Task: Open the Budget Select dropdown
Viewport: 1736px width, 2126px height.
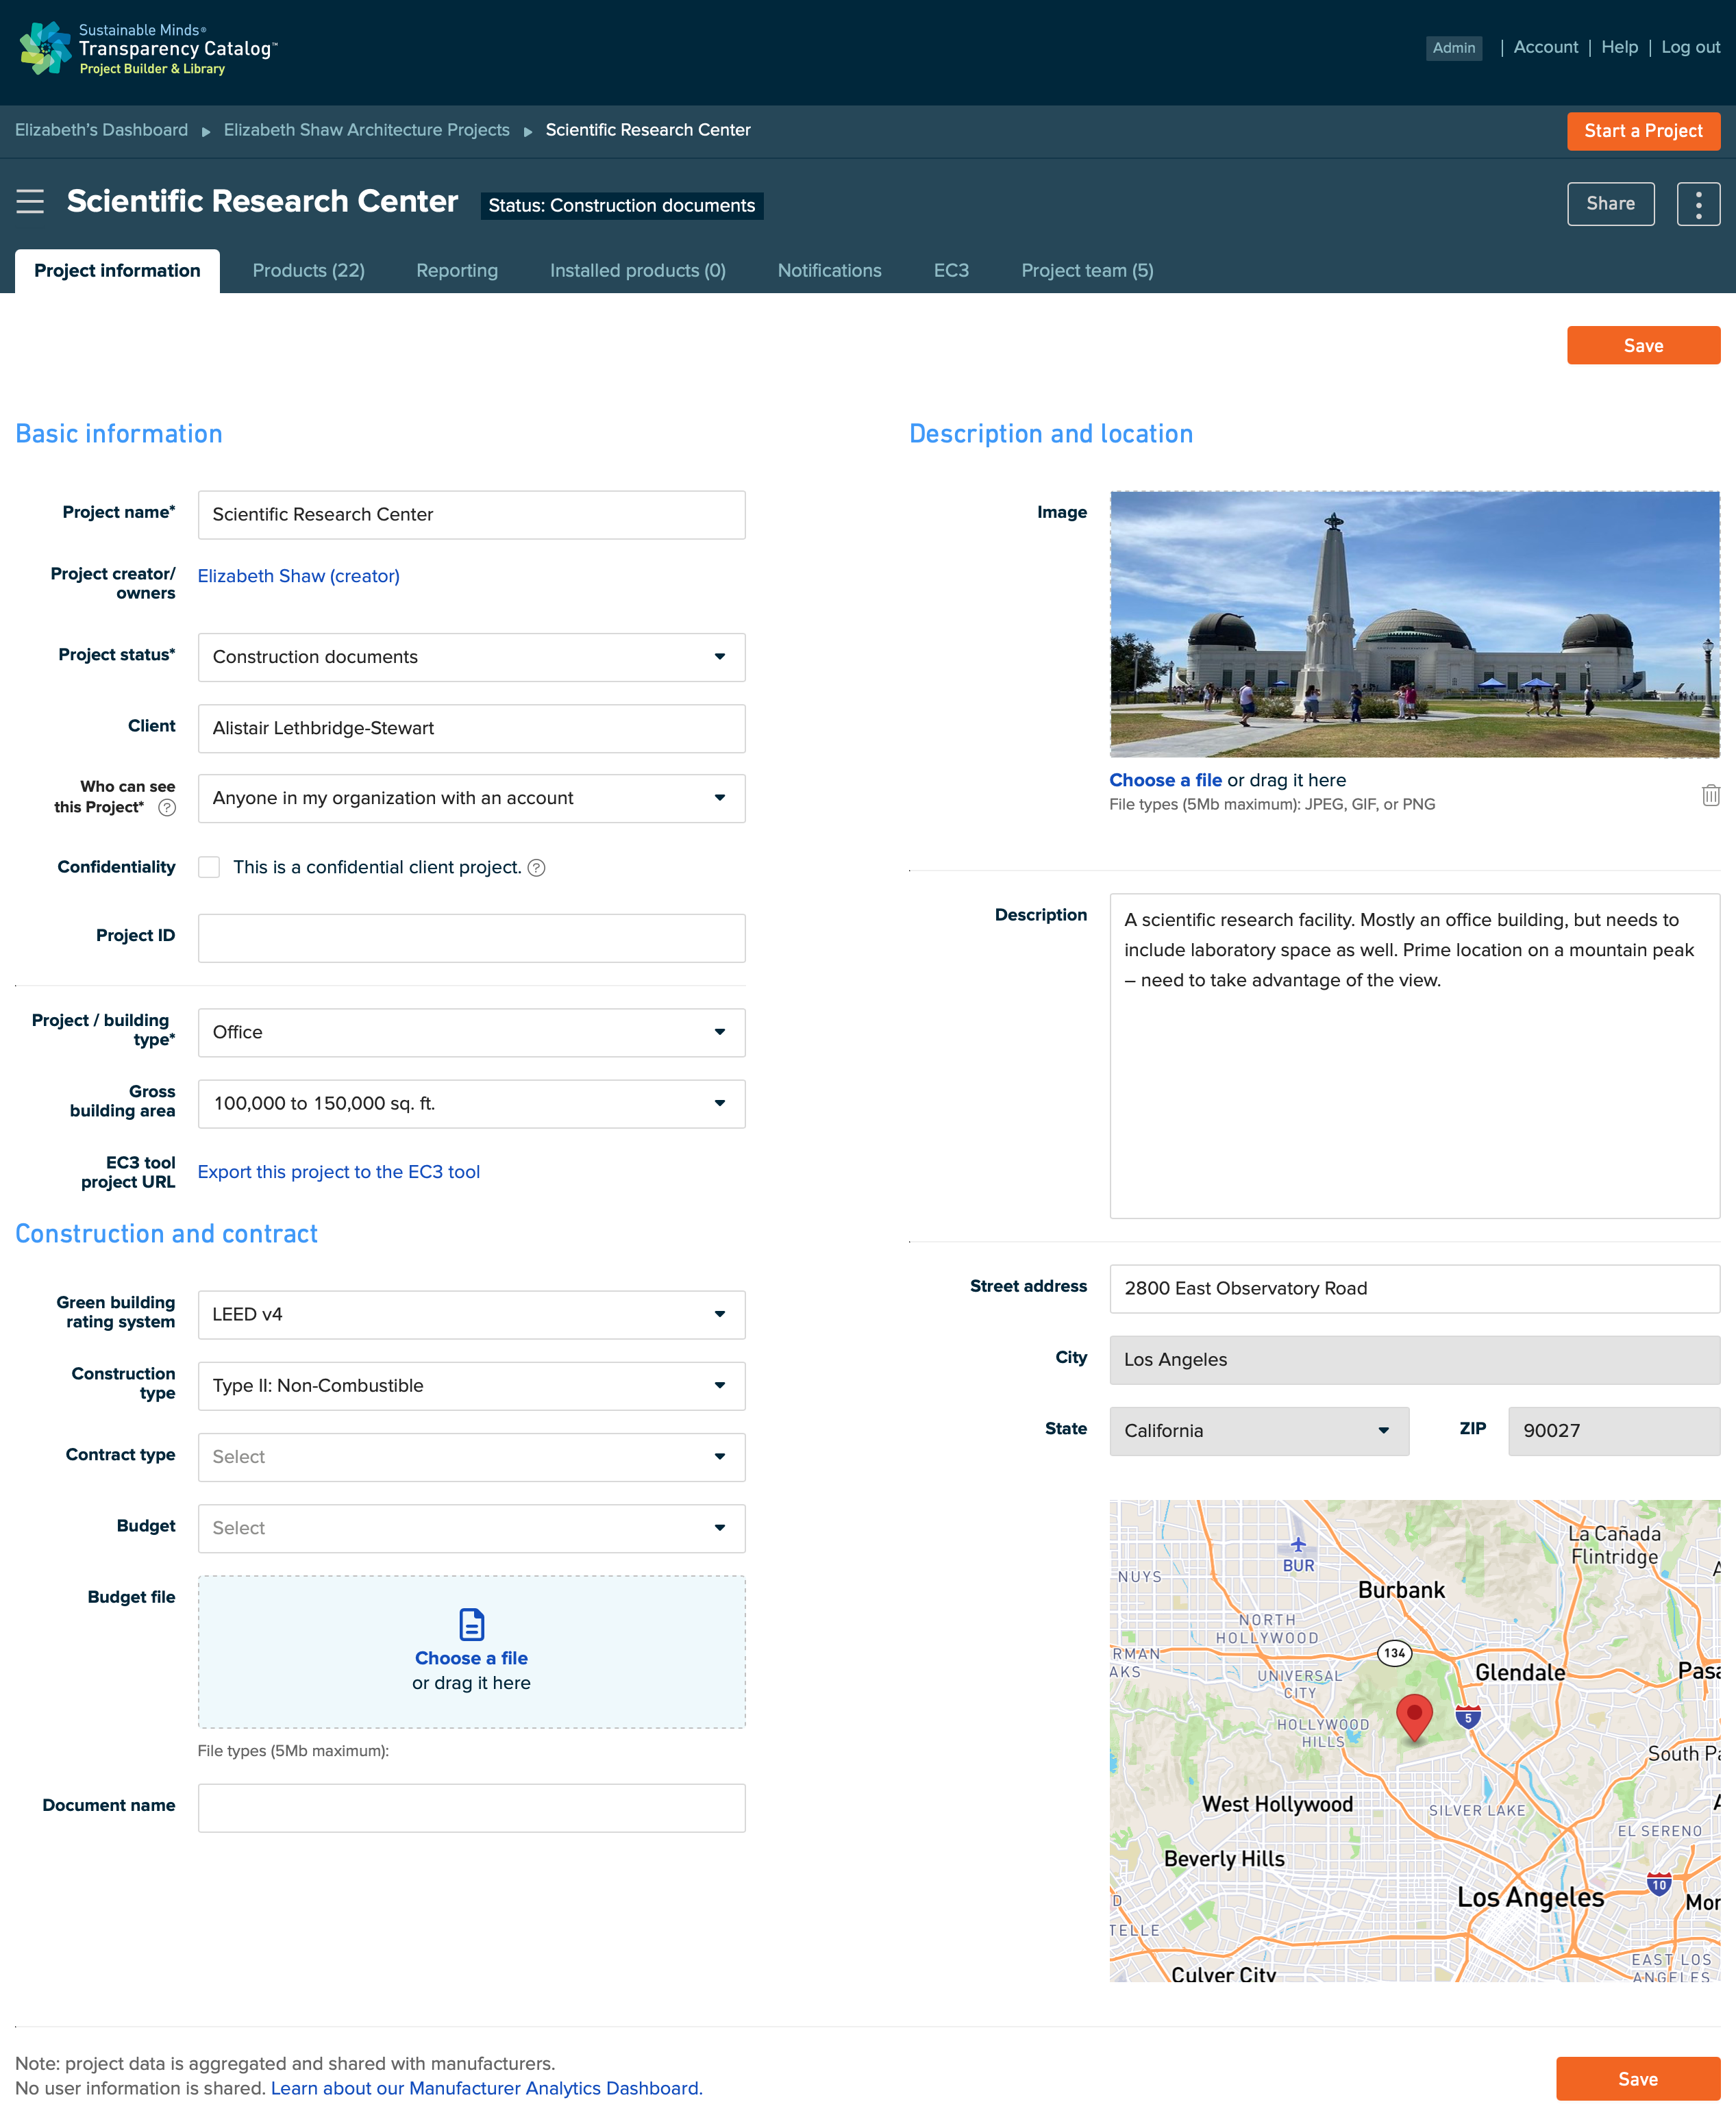Action: coord(471,1527)
